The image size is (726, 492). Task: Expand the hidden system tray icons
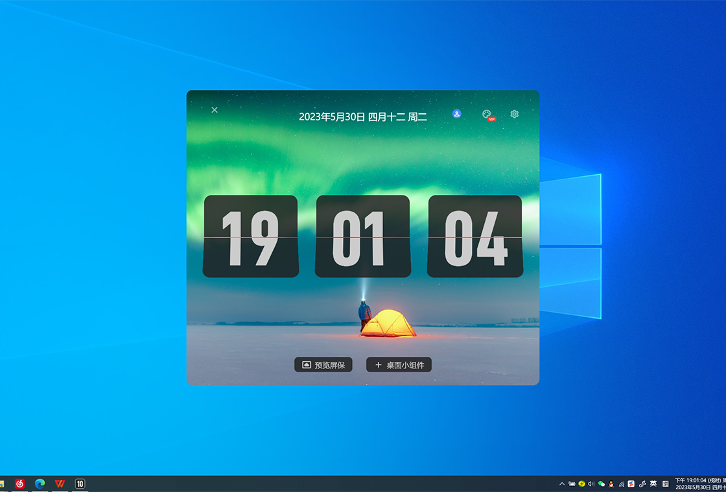(562, 484)
